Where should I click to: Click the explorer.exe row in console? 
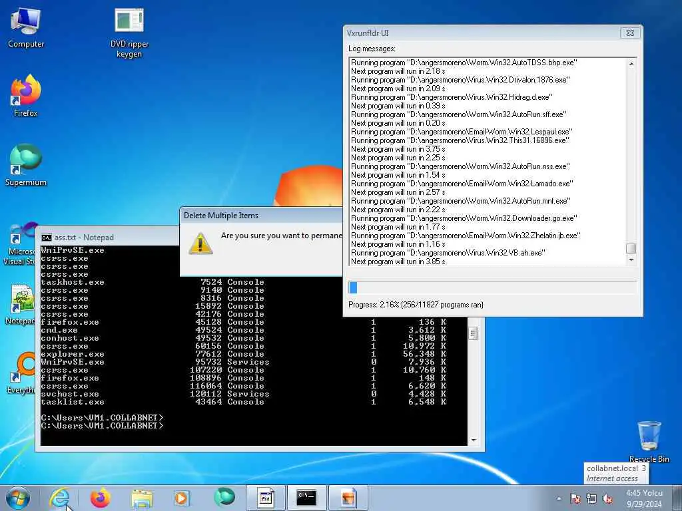[244, 354]
